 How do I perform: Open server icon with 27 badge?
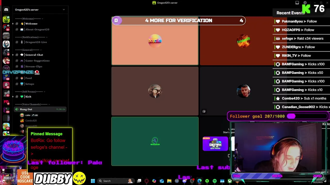click(6, 126)
